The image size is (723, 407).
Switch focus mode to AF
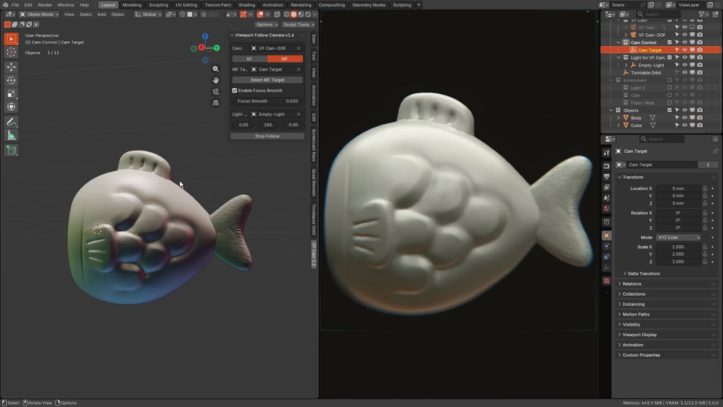(249, 59)
